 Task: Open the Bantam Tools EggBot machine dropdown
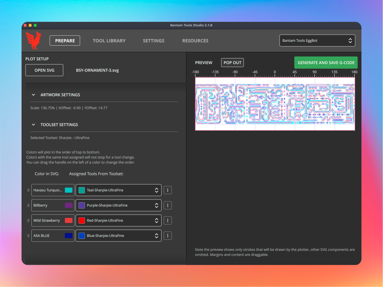tap(317, 41)
